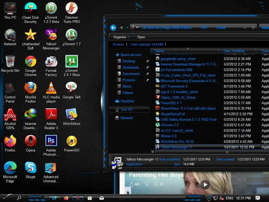Screen dimensions: 269x202
Task: Expand the address bar history dropdown arrow
Action: pyautogui.click(x=245, y=27)
